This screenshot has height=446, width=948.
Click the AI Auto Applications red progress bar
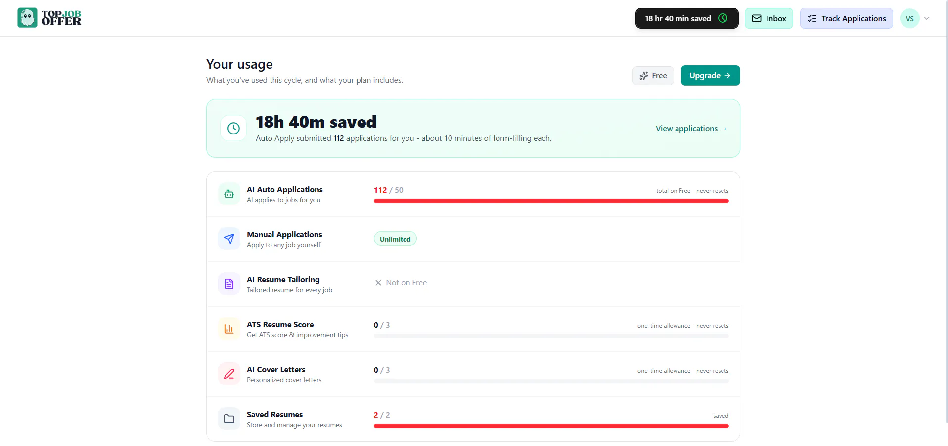click(x=551, y=201)
